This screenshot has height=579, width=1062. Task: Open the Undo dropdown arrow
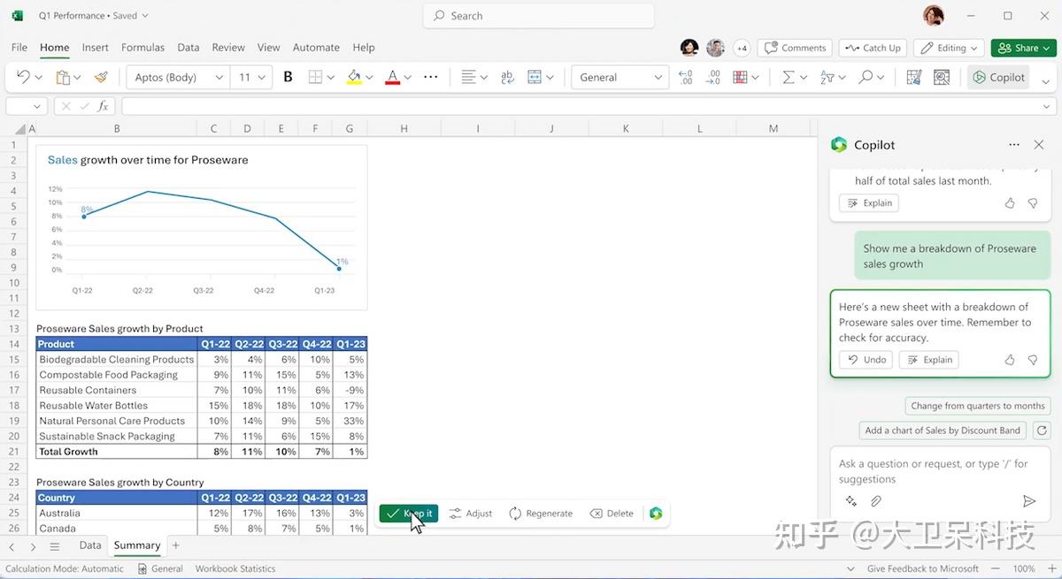(x=39, y=78)
